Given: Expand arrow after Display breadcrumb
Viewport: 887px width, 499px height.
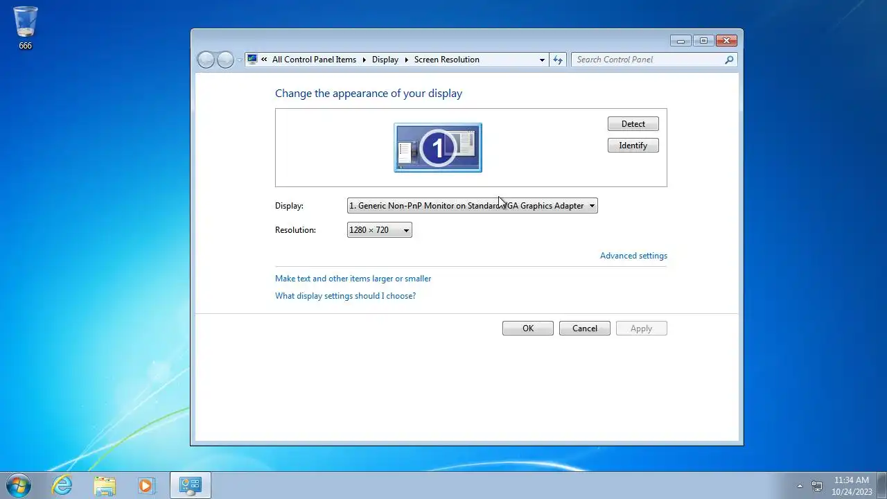Looking at the screenshot, I should (406, 60).
